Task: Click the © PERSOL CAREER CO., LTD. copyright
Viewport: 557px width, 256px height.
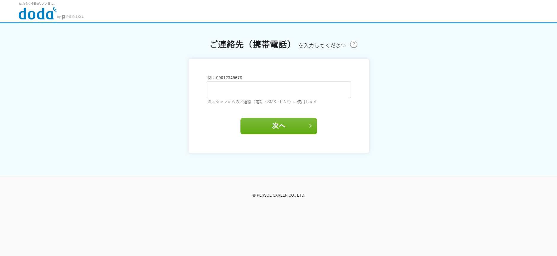Action: coord(279,195)
